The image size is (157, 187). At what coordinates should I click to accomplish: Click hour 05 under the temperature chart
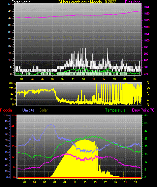44,182
